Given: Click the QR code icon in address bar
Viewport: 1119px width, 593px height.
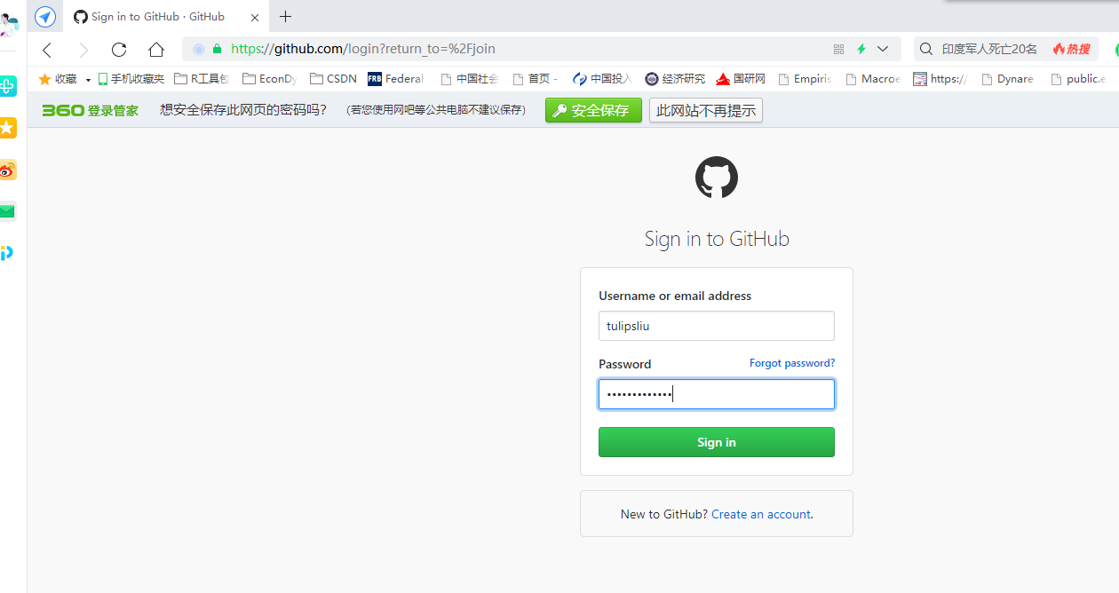Looking at the screenshot, I should pyautogui.click(x=838, y=49).
